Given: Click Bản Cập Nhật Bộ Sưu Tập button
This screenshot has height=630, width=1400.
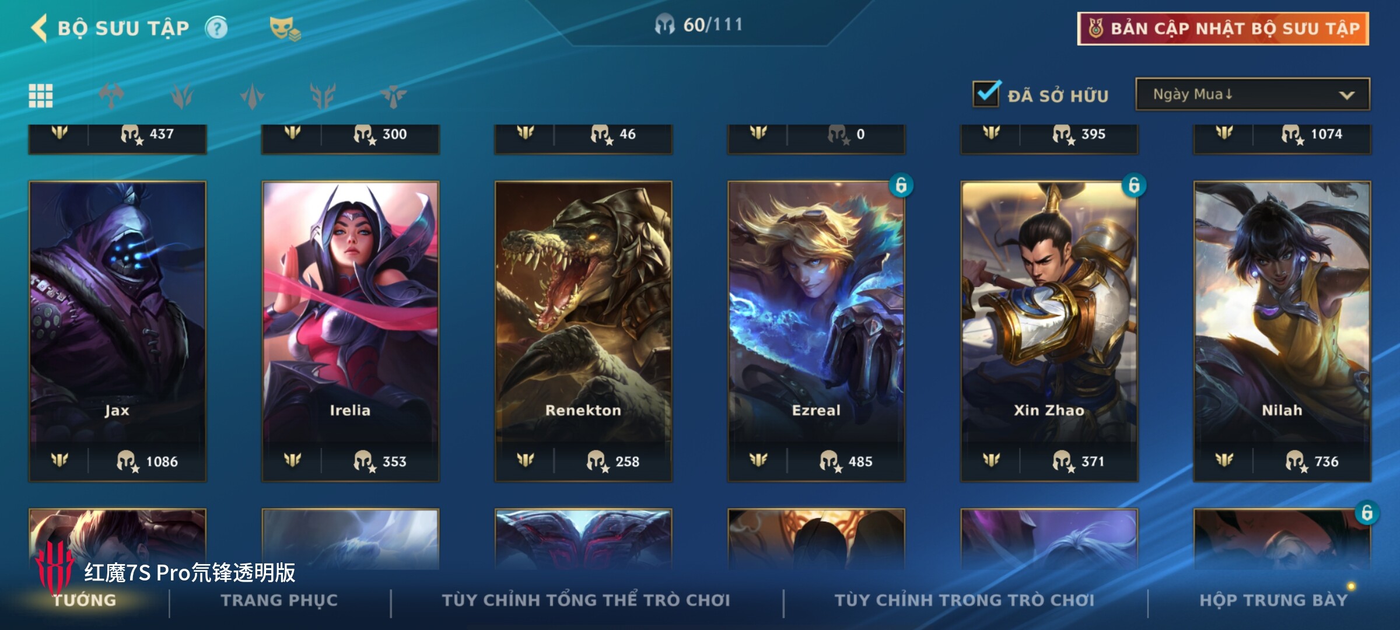Looking at the screenshot, I should click(1223, 29).
